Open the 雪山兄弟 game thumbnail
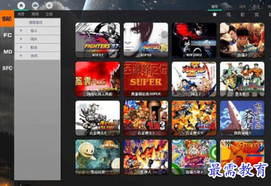271x186 pixels. click(98, 157)
